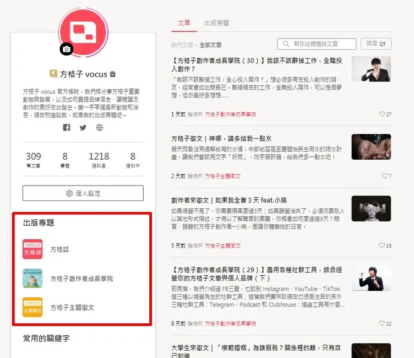Viewport: 414px width, 358px height.
Task: Click the 方格子 vocus profile name
Action: tap(83, 74)
